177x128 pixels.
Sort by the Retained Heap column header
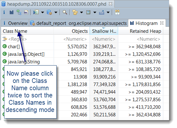[141, 31]
